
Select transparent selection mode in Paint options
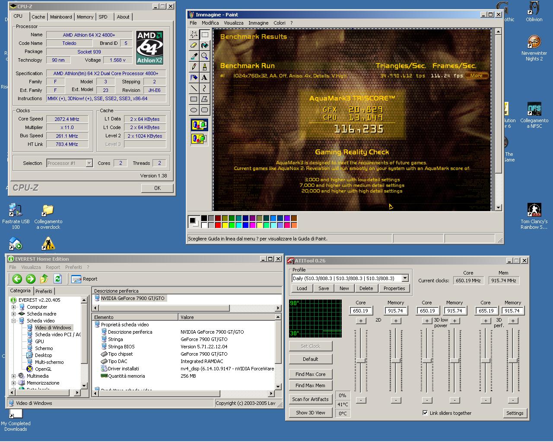[199, 139]
